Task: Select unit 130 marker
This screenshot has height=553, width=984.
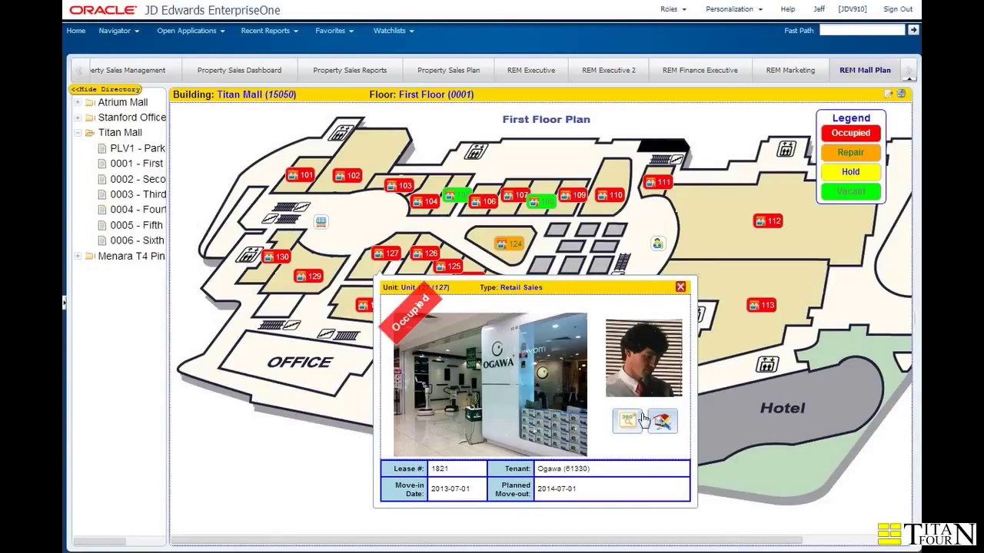Action: coord(276,257)
